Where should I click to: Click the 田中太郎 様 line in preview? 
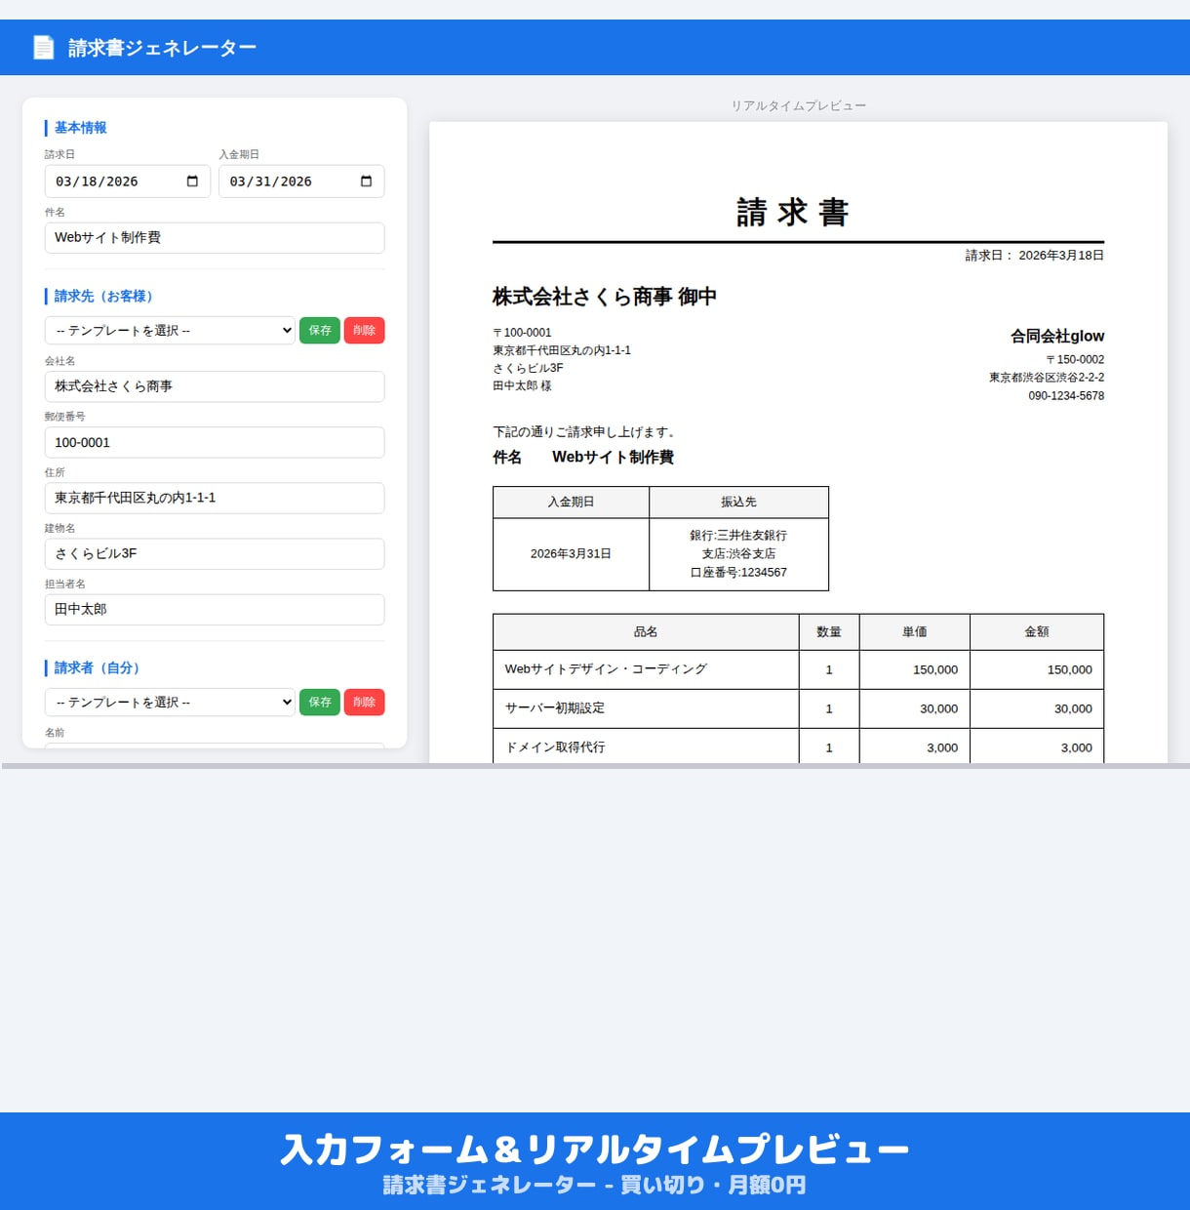click(x=522, y=386)
